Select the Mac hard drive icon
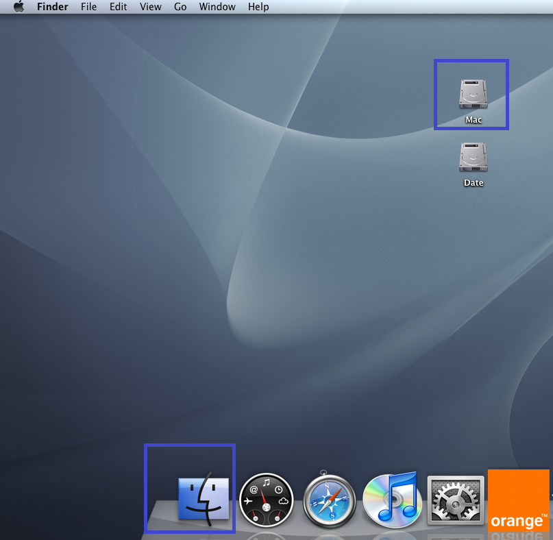Viewport: 553px width, 540px height. coord(474,94)
